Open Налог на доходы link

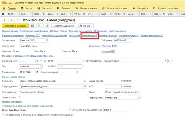click(x=118, y=31)
